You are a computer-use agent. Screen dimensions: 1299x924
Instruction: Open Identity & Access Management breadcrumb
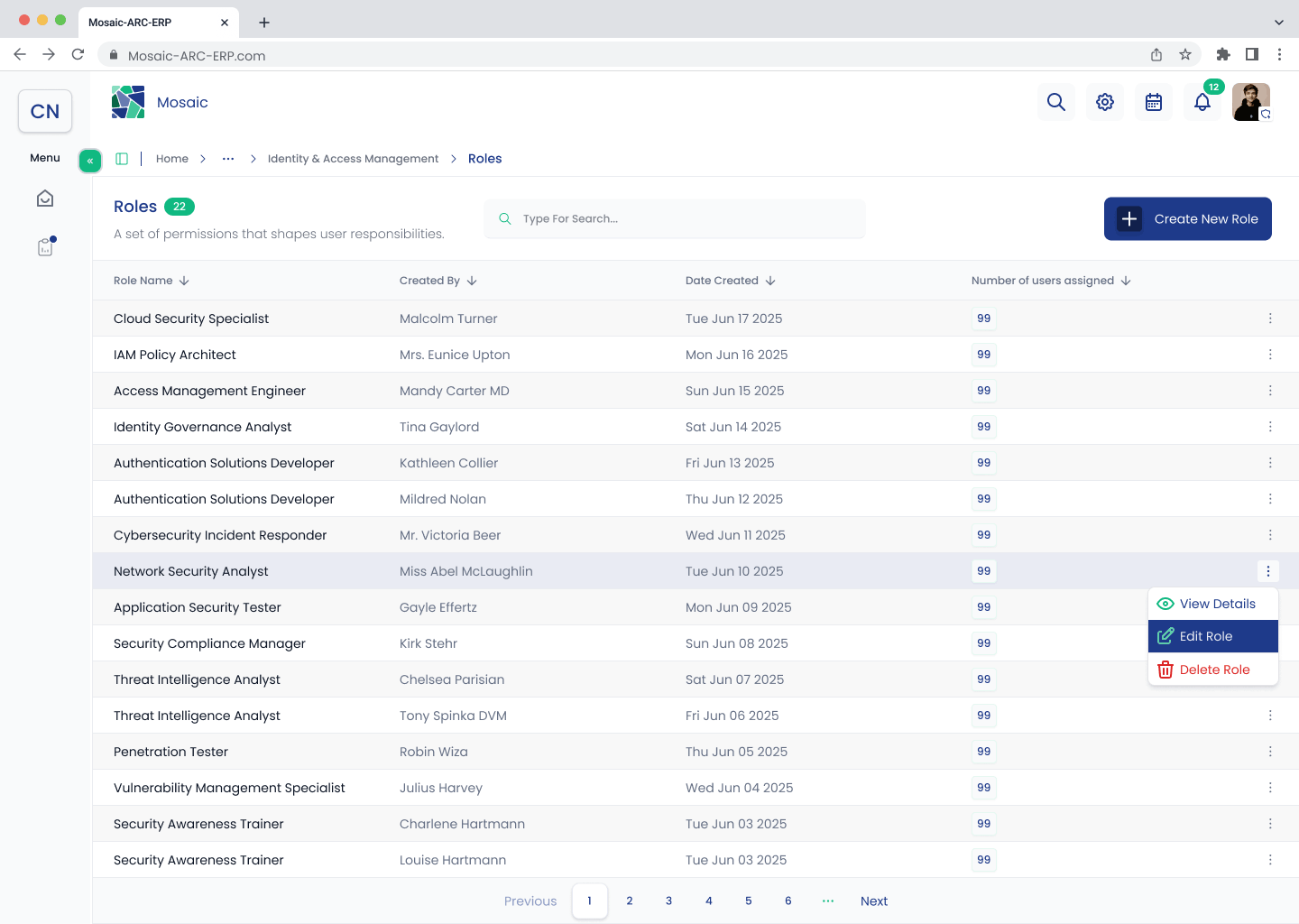pyautogui.click(x=353, y=159)
